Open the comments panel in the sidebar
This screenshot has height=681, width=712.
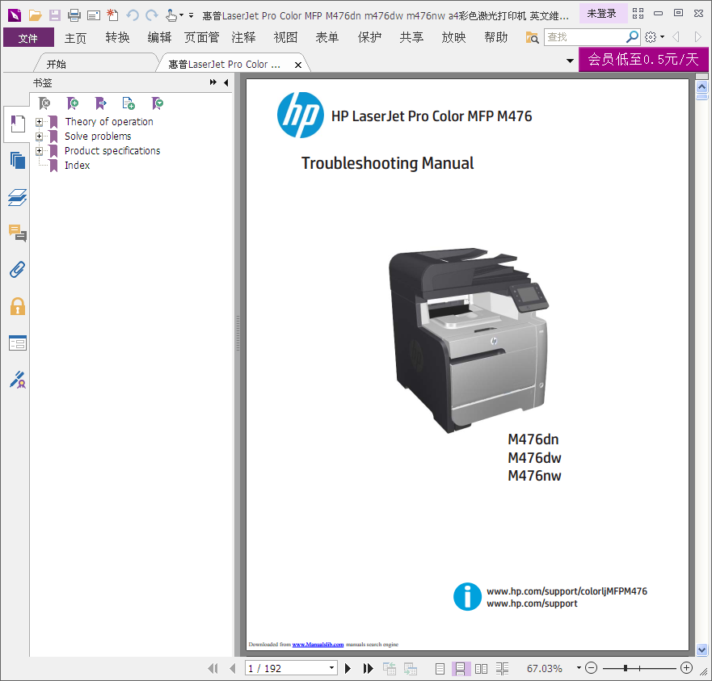click(17, 233)
